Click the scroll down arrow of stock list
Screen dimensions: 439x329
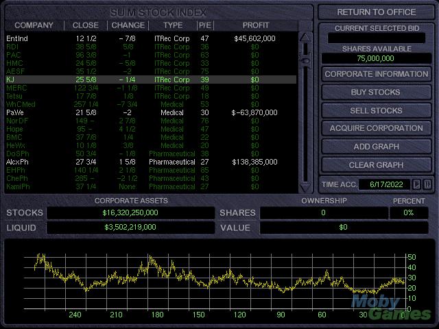tap(305, 187)
